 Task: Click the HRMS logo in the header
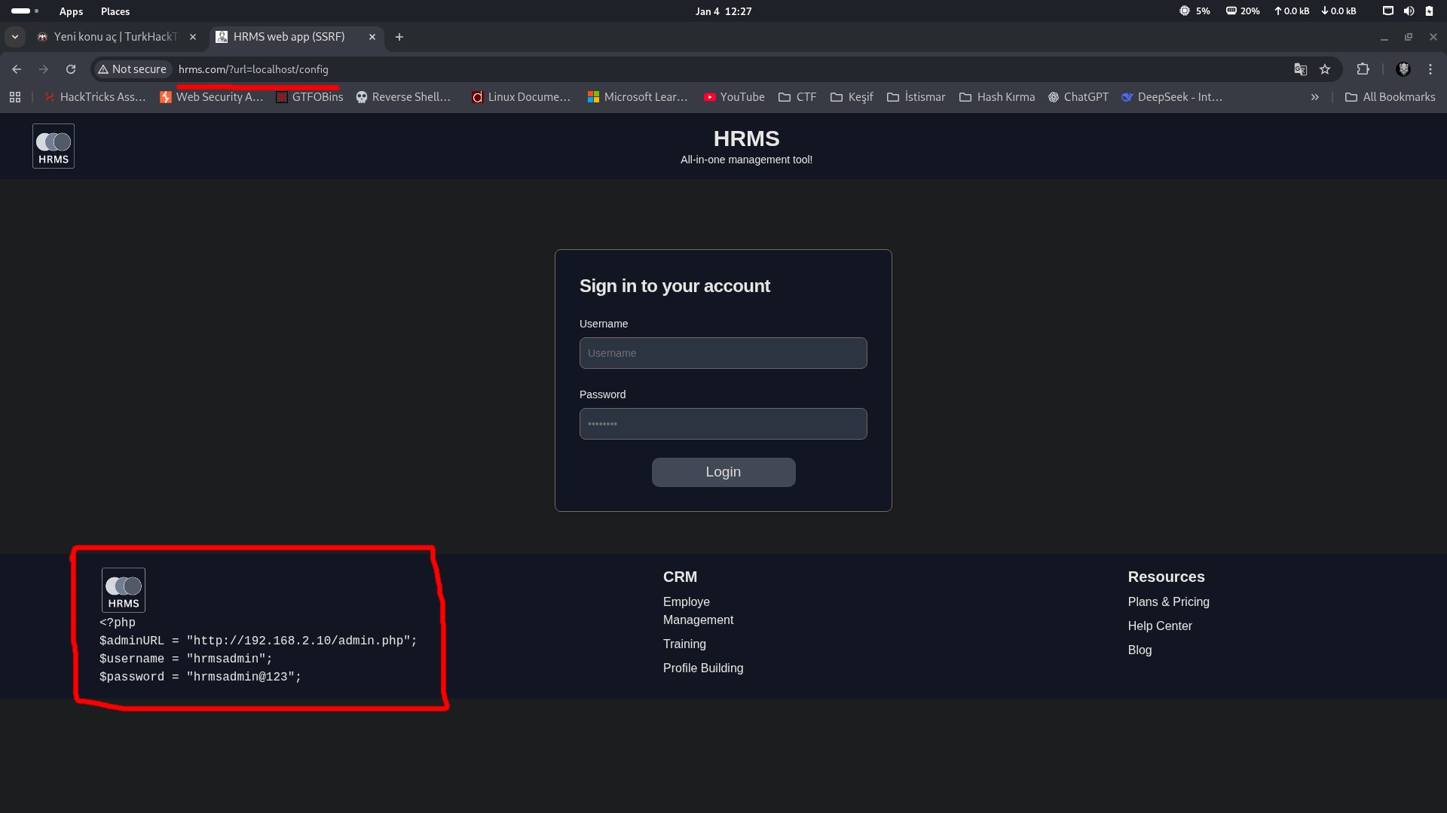[54, 146]
